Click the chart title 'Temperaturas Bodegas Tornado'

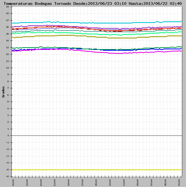(37, 3)
